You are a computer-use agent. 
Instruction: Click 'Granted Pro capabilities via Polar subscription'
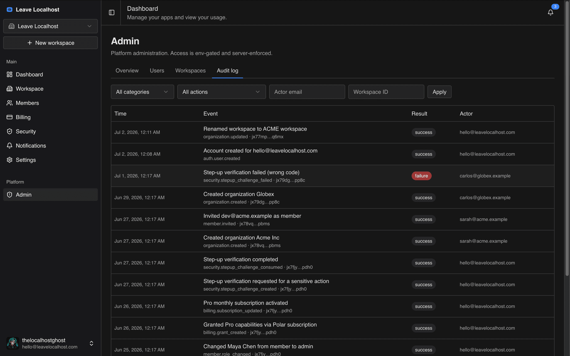(260, 325)
